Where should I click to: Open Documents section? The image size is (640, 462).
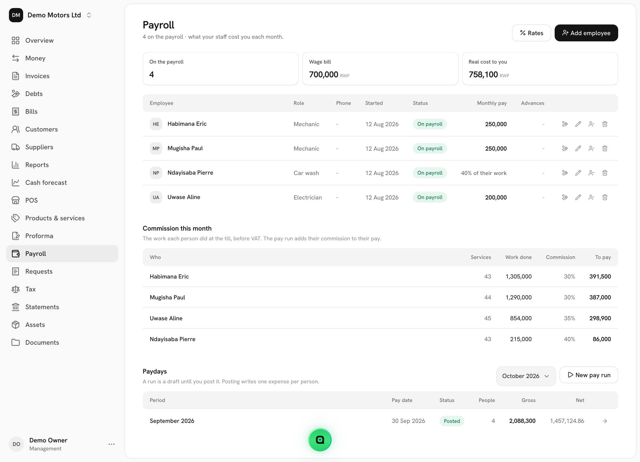(x=62, y=342)
